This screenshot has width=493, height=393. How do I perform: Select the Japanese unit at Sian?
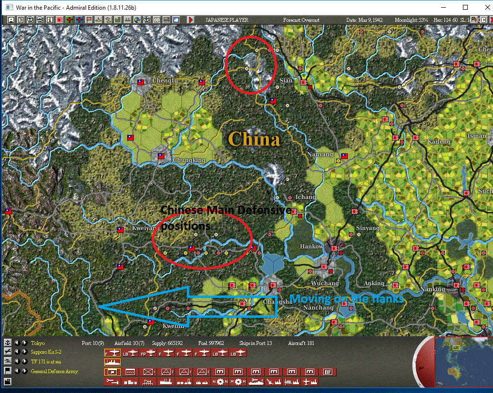click(x=303, y=82)
